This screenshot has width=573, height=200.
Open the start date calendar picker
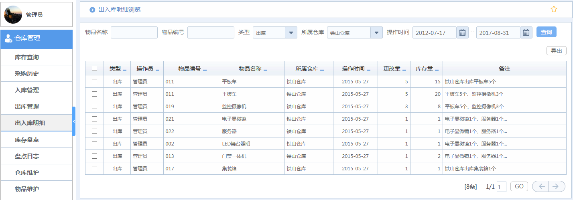tap(462, 32)
